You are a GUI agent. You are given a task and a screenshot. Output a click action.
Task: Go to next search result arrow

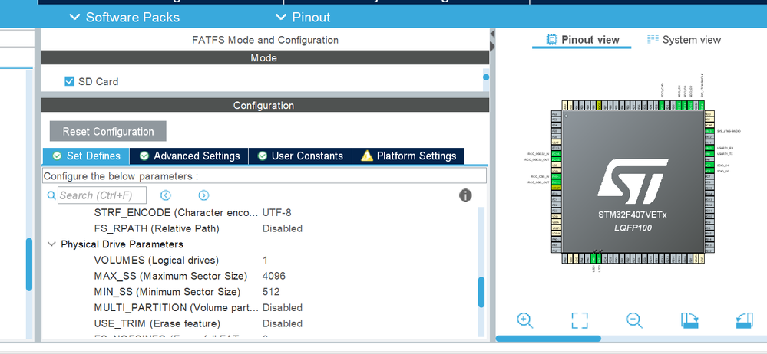click(x=203, y=195)
